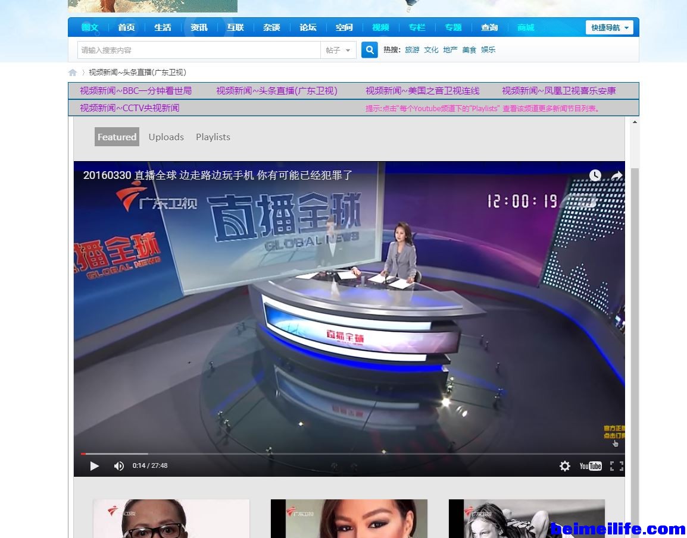This screenshot has height=538, width=687.
Task: Open the video settings gear
Action: tap(565, 466)
